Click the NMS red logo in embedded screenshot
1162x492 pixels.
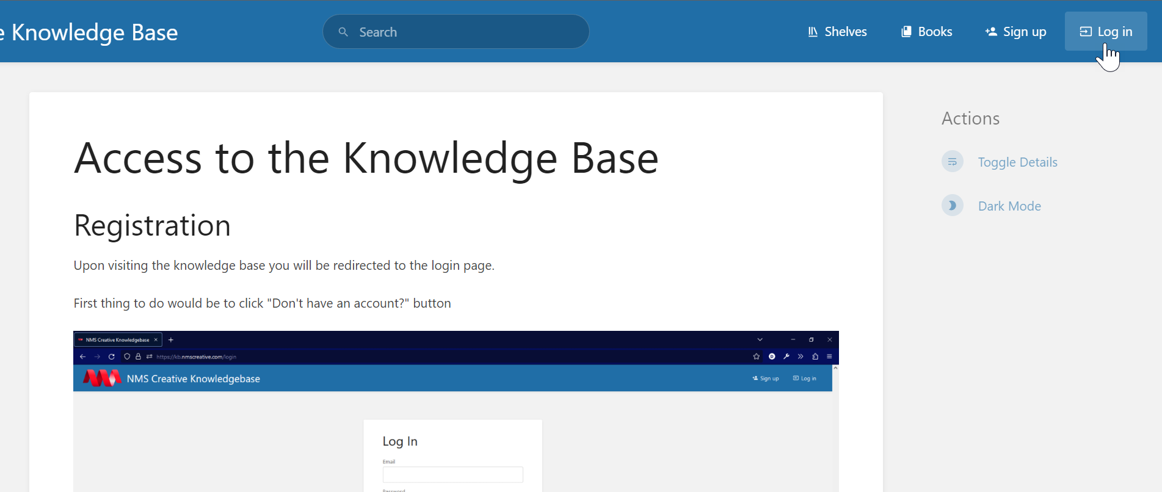(x=102, y=378)
